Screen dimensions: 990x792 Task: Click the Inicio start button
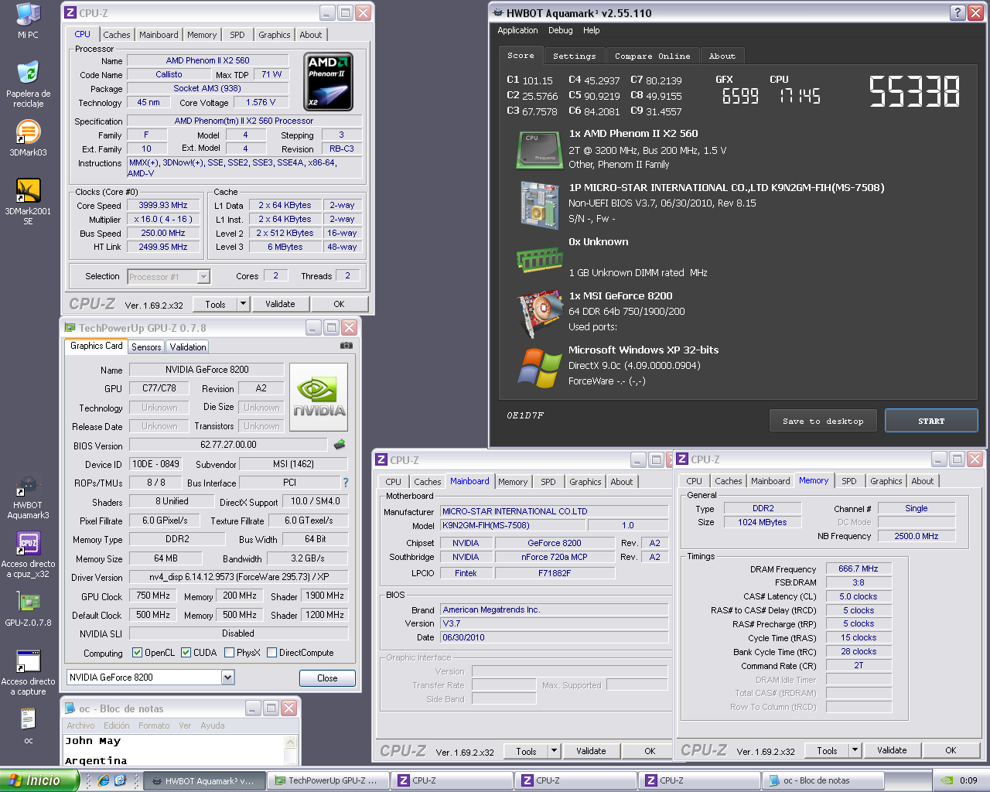pos(39,780)
